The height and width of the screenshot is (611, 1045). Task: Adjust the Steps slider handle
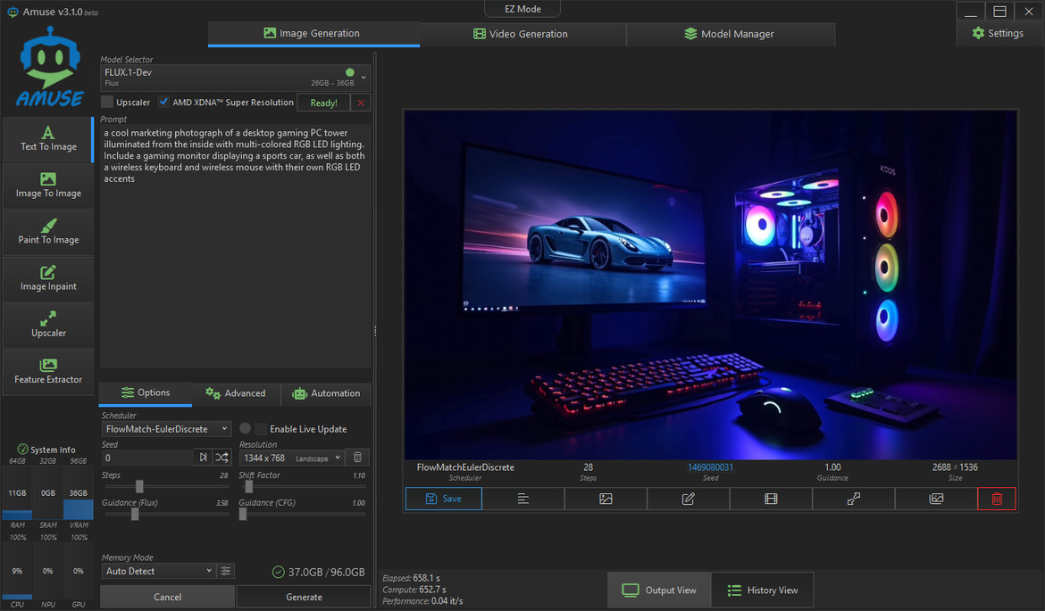coord(139,486)
